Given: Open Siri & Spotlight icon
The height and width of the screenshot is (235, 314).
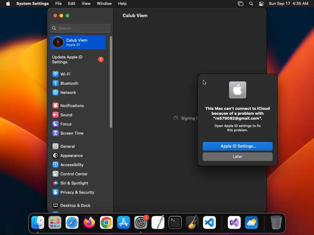Looking at the screenshot, I should (56, 183).
